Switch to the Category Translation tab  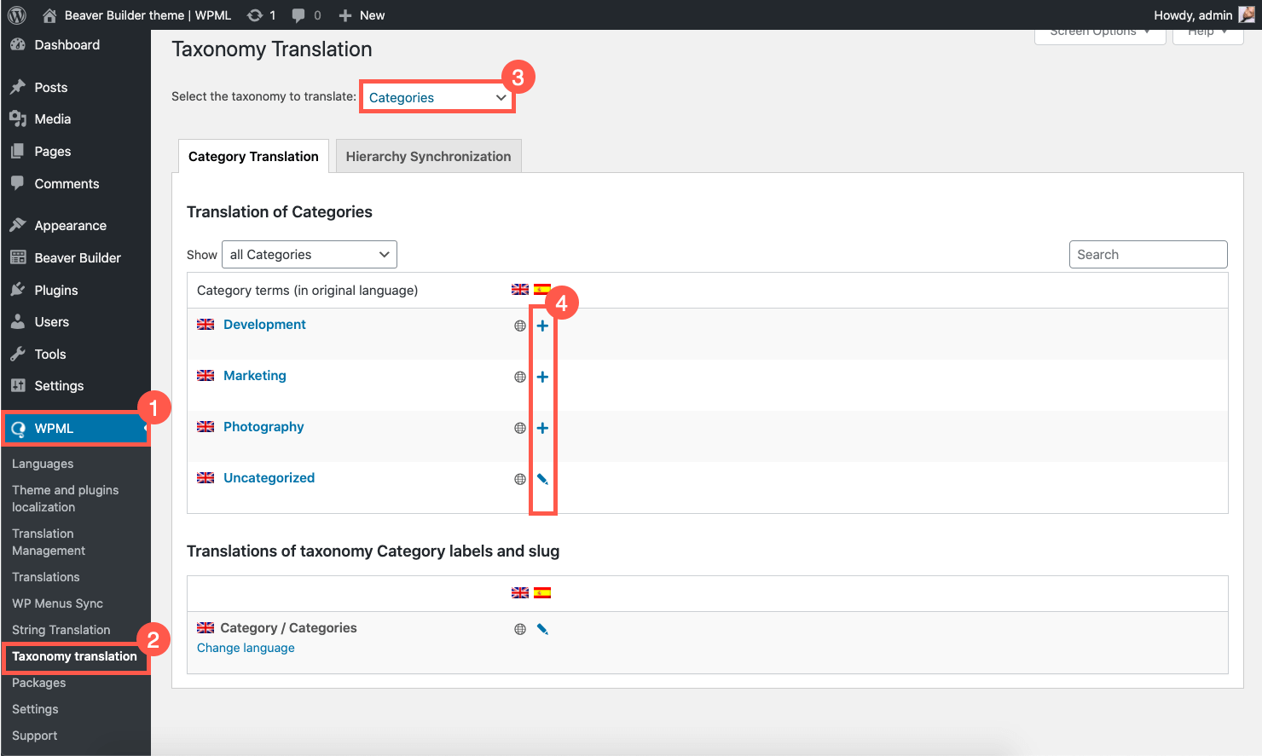(x=253, y=157)
